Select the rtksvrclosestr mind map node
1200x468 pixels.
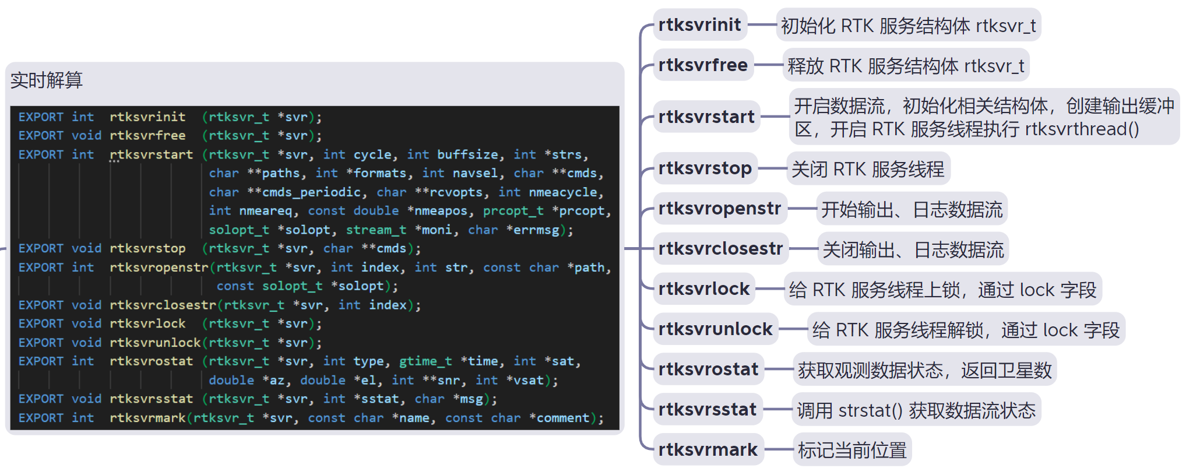[721, 248]
